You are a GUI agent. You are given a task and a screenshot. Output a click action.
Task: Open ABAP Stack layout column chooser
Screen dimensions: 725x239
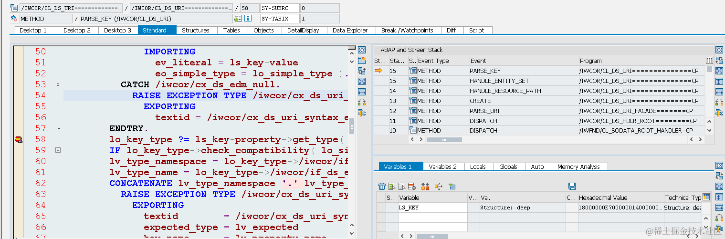pos(709,61)
